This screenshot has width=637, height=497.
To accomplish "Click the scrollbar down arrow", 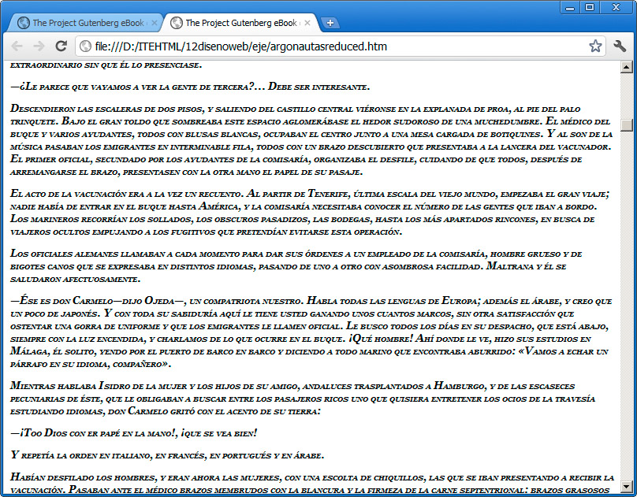I will coord(627,486).
